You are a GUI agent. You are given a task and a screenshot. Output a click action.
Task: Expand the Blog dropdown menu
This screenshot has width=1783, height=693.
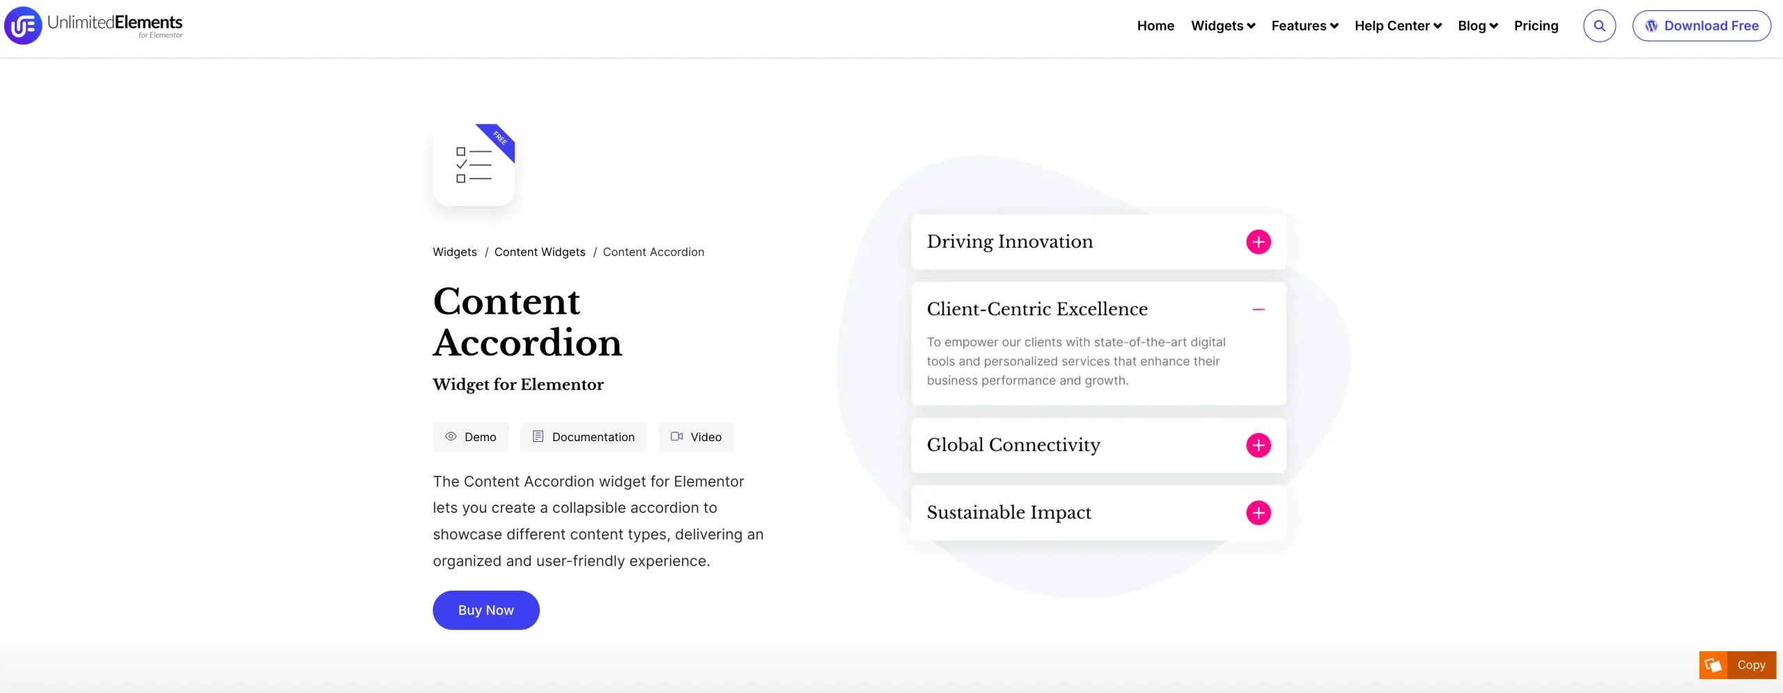[x=1477, y=26]
